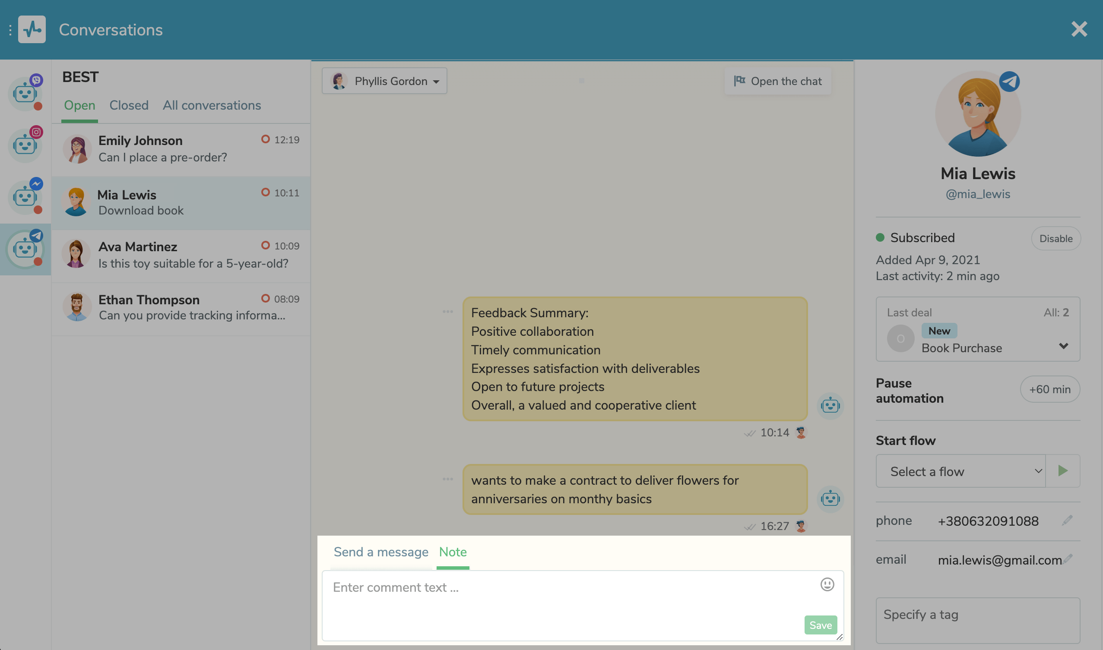Disable the subscription for Mia Lewis
This screenshot has height=650, width=1103.
click(x=1055, y=238)
